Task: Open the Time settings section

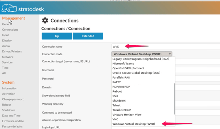Action: click(5, 68)
